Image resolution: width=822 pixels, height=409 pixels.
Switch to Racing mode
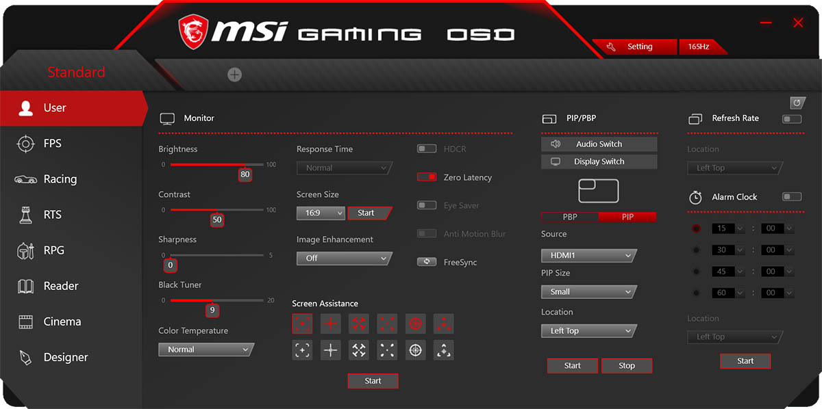[71, 179]
